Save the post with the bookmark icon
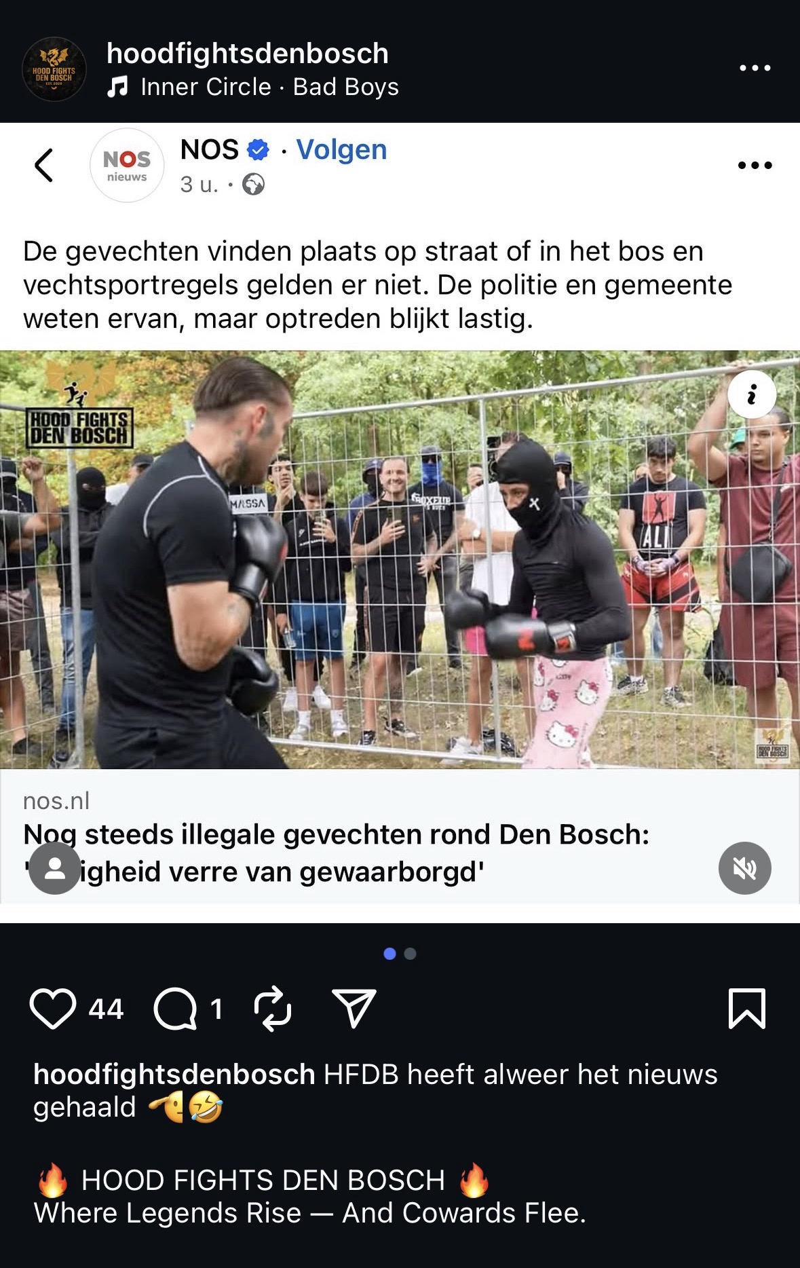800x1268 pixels. [x=747, y=1009]
